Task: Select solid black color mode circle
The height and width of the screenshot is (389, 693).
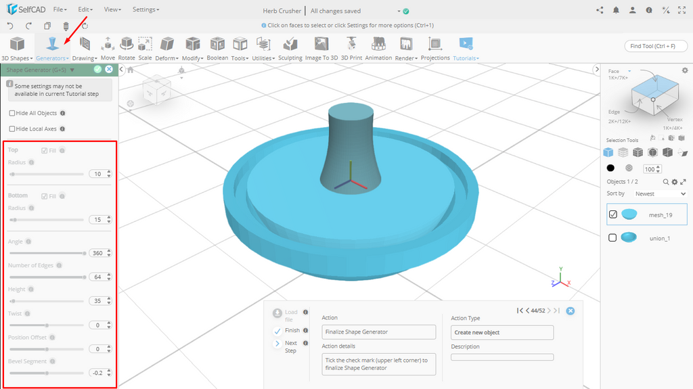Action: [x=610, y=168]
